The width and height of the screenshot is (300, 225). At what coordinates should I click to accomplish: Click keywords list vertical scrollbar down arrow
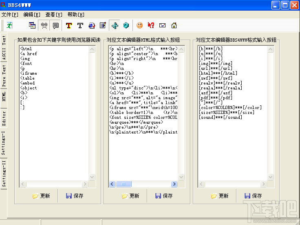coord(92,177)
